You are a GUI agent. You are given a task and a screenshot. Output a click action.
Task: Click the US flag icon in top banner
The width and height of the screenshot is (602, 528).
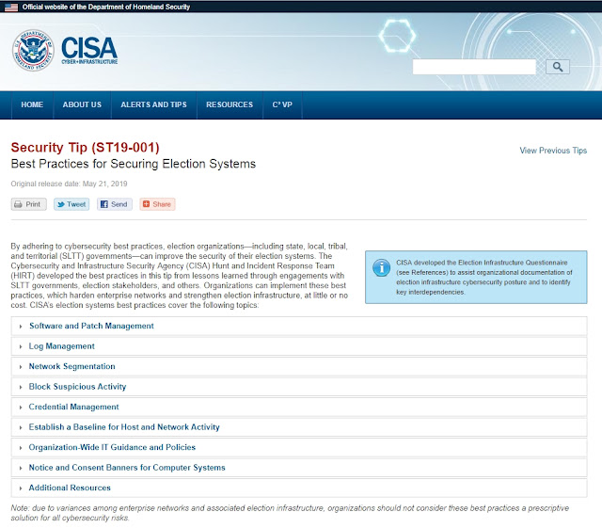click(x=10, y=7)
